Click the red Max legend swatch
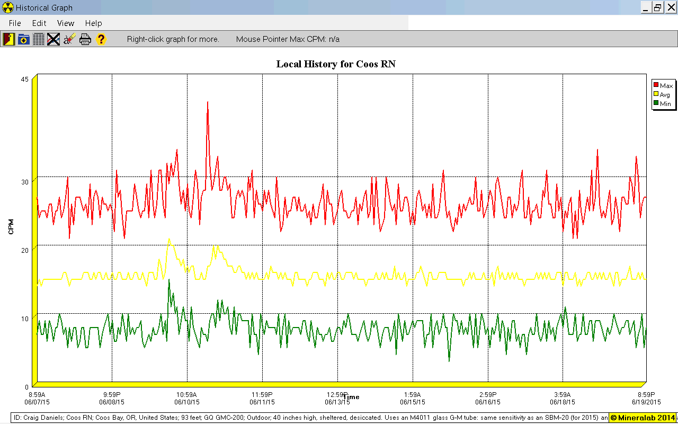This screenshot has height=424, width=678. click(x=656, y=85)
